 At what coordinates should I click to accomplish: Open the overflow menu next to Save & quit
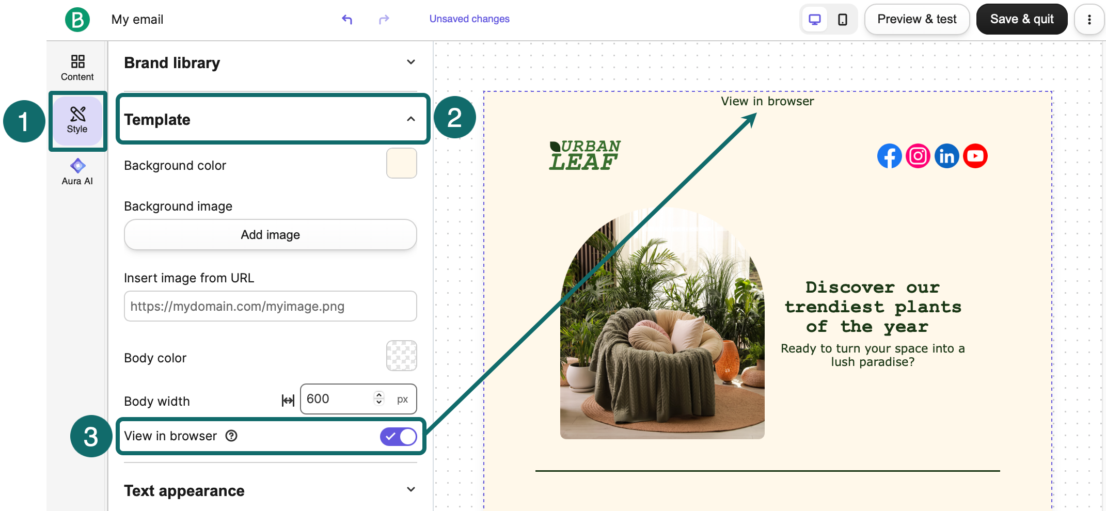tap(1089, 19)
